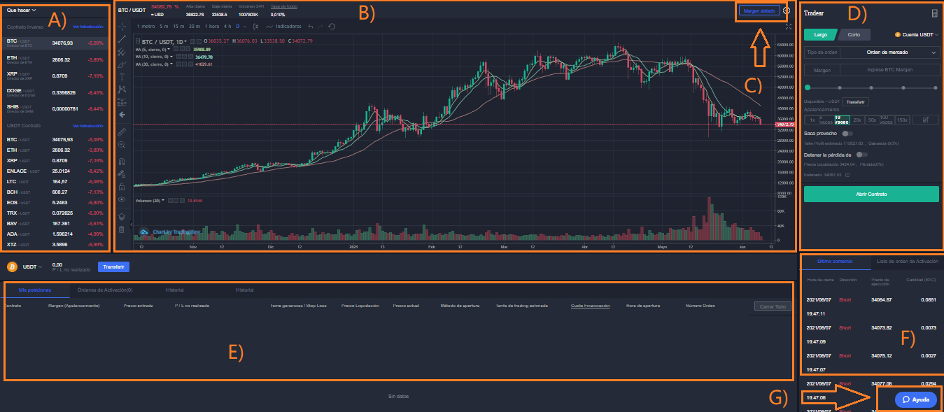Viewport: 944px width, 412px height.
Task: Select the trend line drawing tool
Action: tap(122, 39)
